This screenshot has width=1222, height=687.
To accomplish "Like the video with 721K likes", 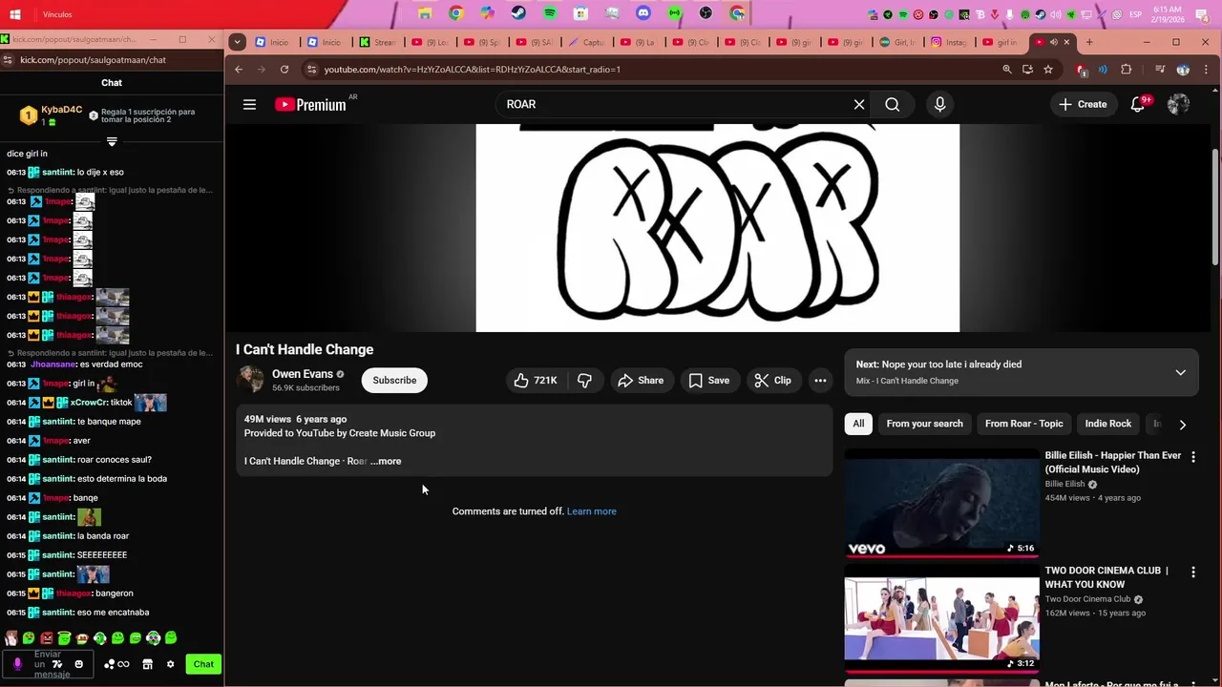I will click(536, 381).
